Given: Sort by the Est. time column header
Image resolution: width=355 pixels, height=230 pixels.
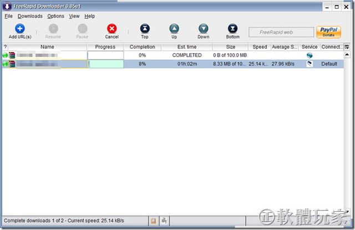Looking at the screenshot, I should (187, 47).
